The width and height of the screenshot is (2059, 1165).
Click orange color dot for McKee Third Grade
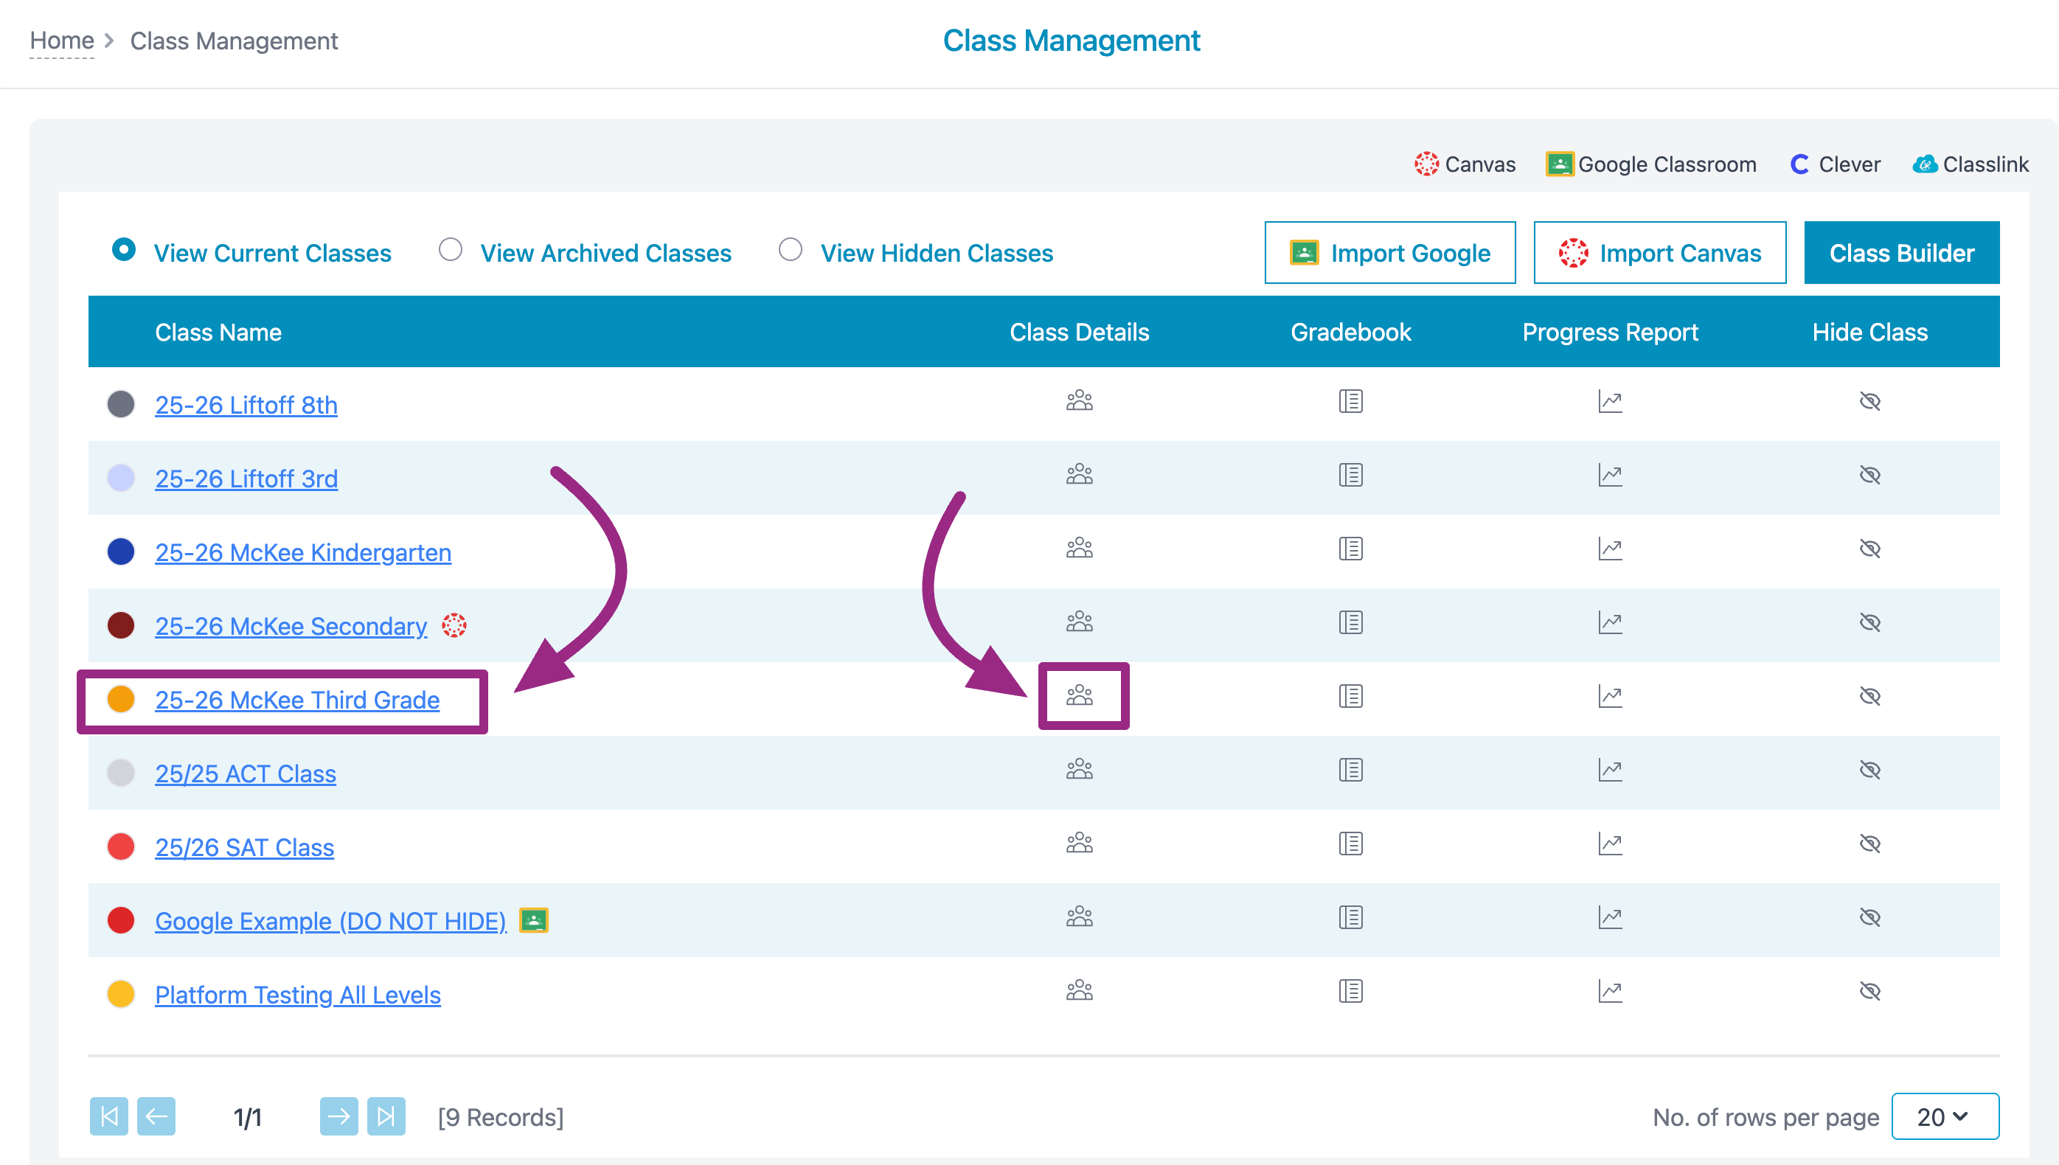pyautogui.click(x=121, y=699)
